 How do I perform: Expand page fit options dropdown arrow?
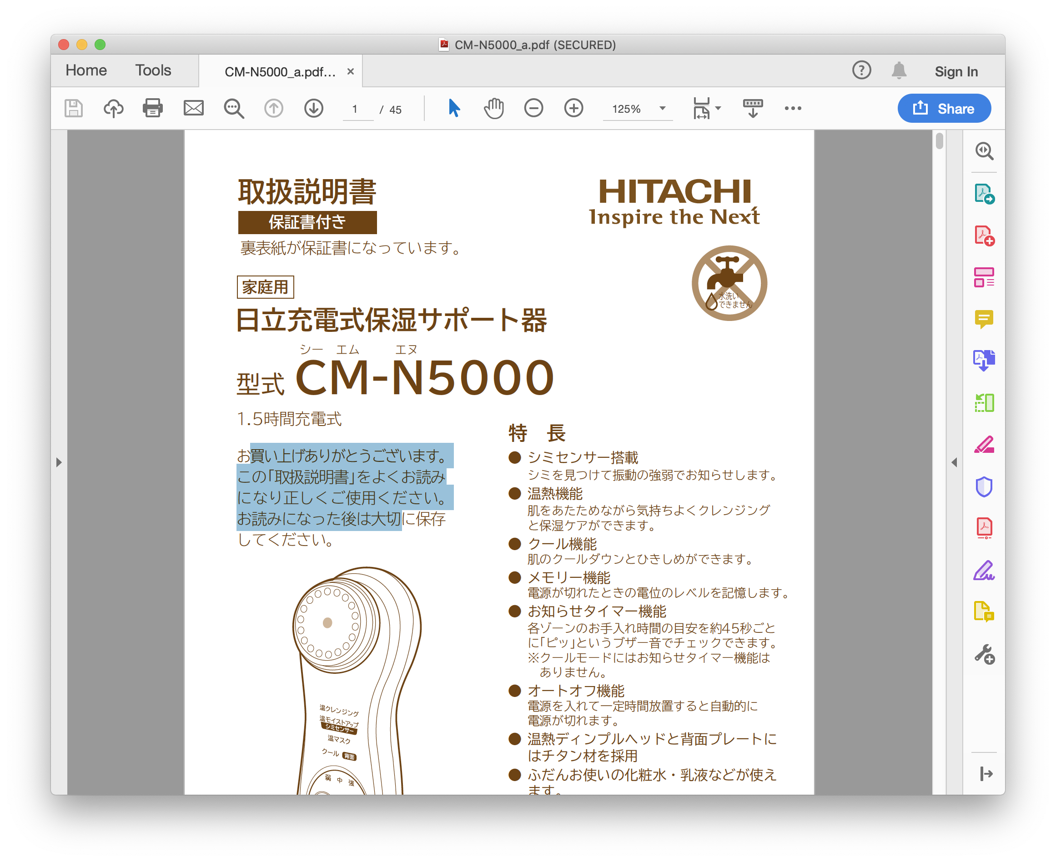click(x=718, y=108)
